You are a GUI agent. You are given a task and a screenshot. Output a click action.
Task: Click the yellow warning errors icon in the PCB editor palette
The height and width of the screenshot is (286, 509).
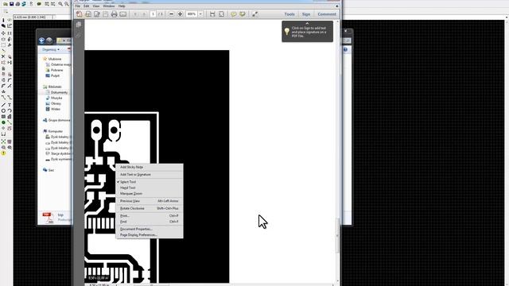[3, 153]
